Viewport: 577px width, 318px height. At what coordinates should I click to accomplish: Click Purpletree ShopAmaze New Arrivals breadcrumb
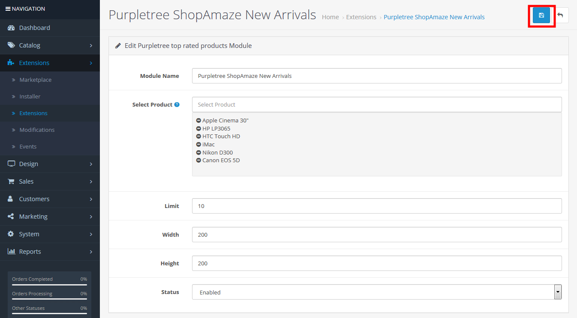(x=434, y=17)
